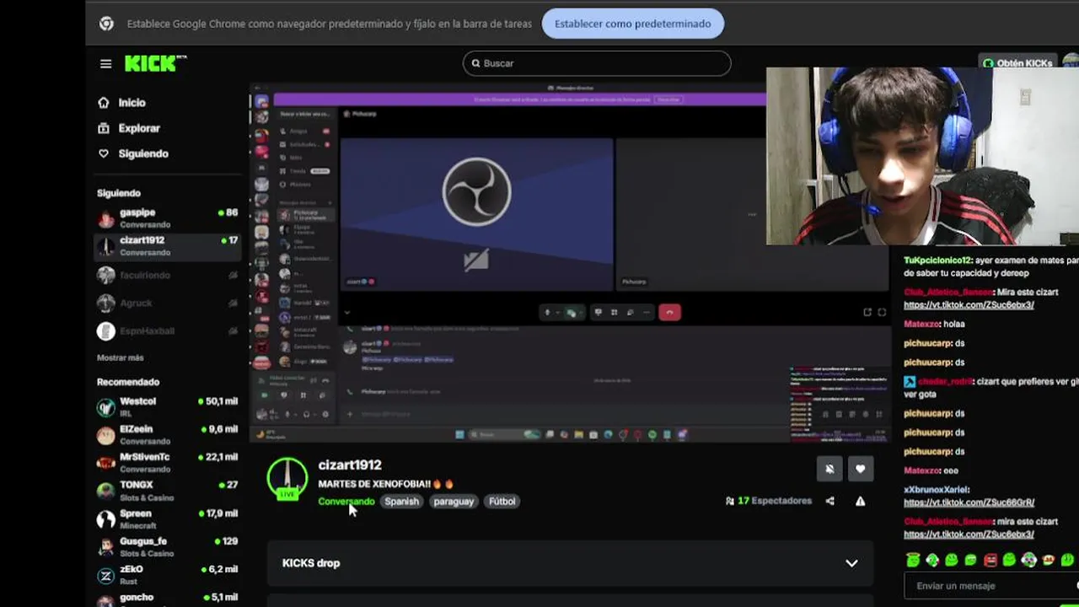Toggle stream notifications bell
This screenshot has height=607, width=1079.
829,469
